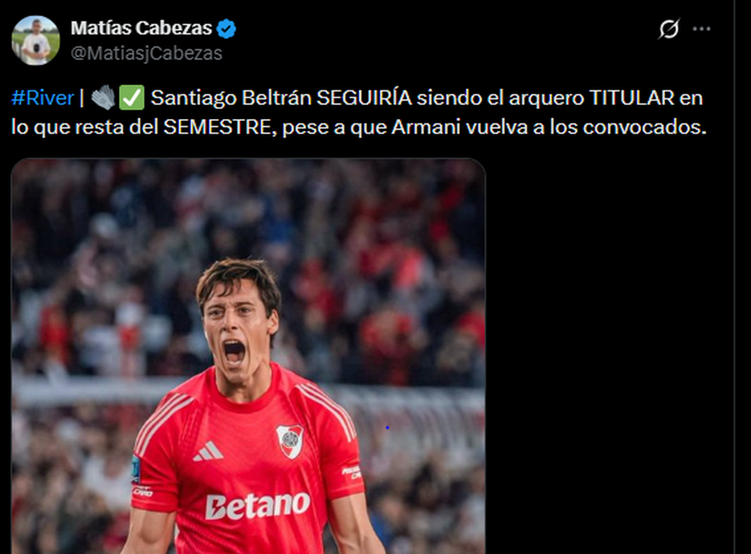The height and width of the screenshot is (554, 751).
Task: Click the blue verified badge
Action: pos(226,28)
